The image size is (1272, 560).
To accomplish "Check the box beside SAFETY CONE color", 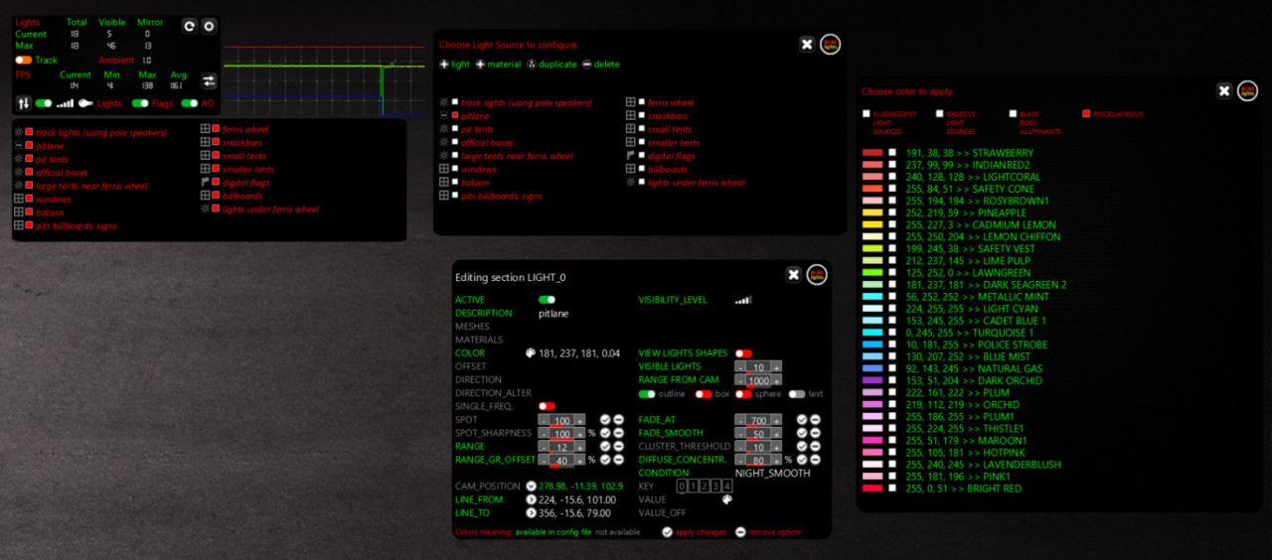I will (x=892, y=189).
